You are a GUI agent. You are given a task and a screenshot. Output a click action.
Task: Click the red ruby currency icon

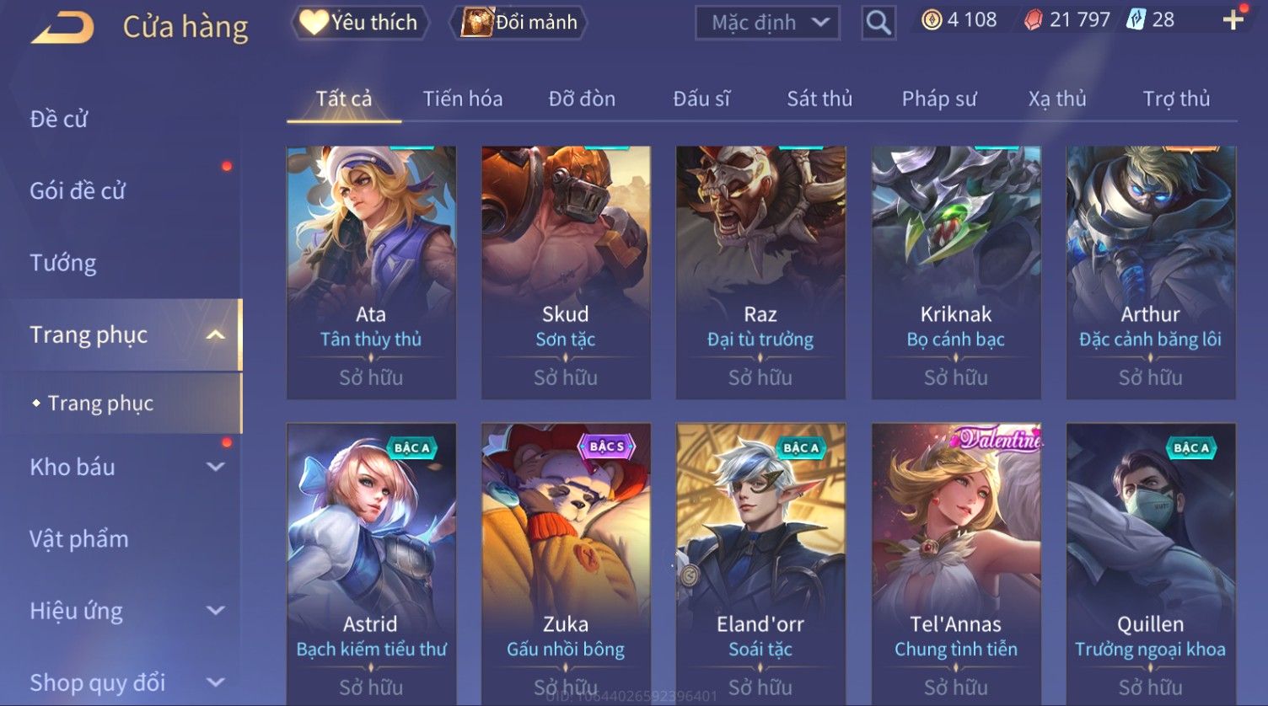1033,20
